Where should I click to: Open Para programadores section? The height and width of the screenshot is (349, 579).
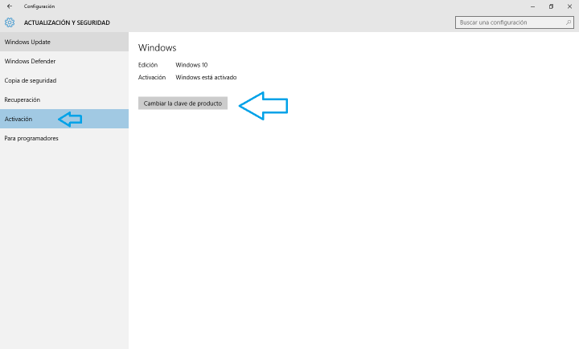tap(64, 138)
